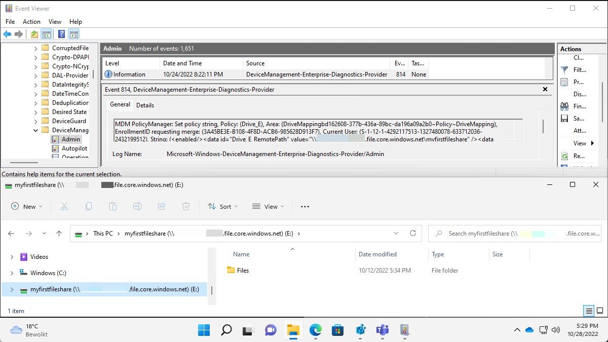Image resolution: width=608 pixels, height=342 pixels.
Task: Open the address bar history dropdown
Action: tap(396, 234)
